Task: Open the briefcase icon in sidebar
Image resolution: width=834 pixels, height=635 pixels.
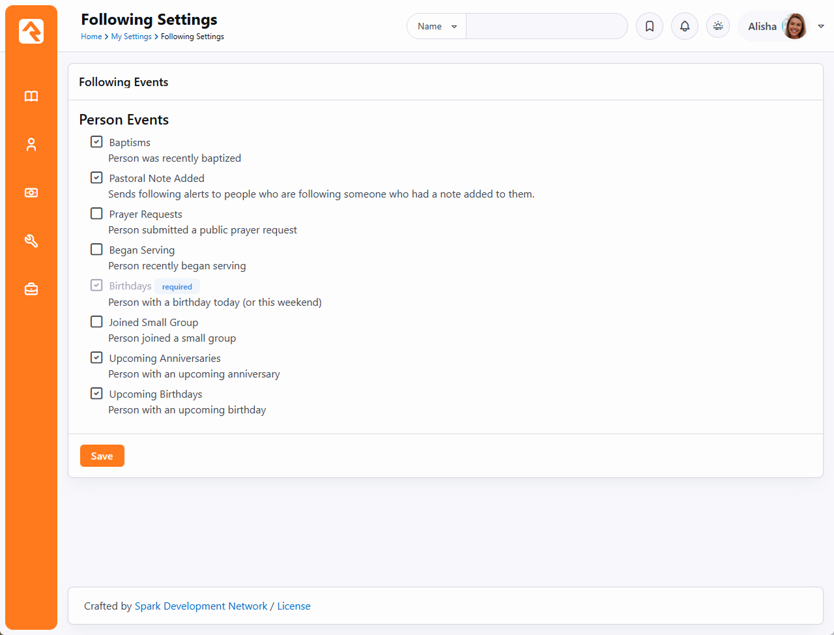Action: pyautogui.click(x=31, y=289)
